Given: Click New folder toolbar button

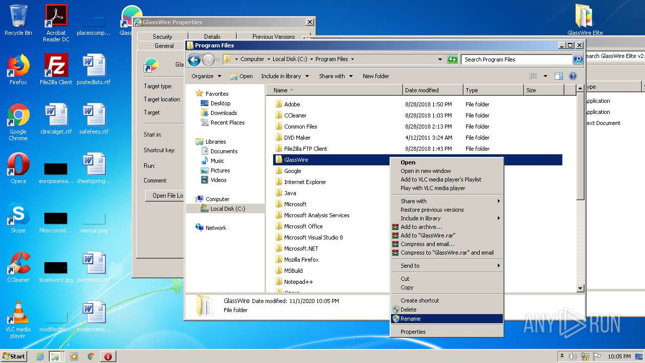Looking at the screenshot, I should 376,76.
